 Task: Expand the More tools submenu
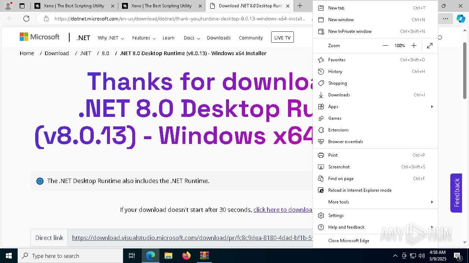375,202
